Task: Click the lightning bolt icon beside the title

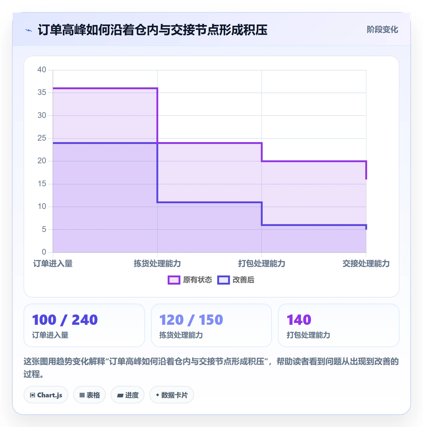Action: click(x=29, y=30)
